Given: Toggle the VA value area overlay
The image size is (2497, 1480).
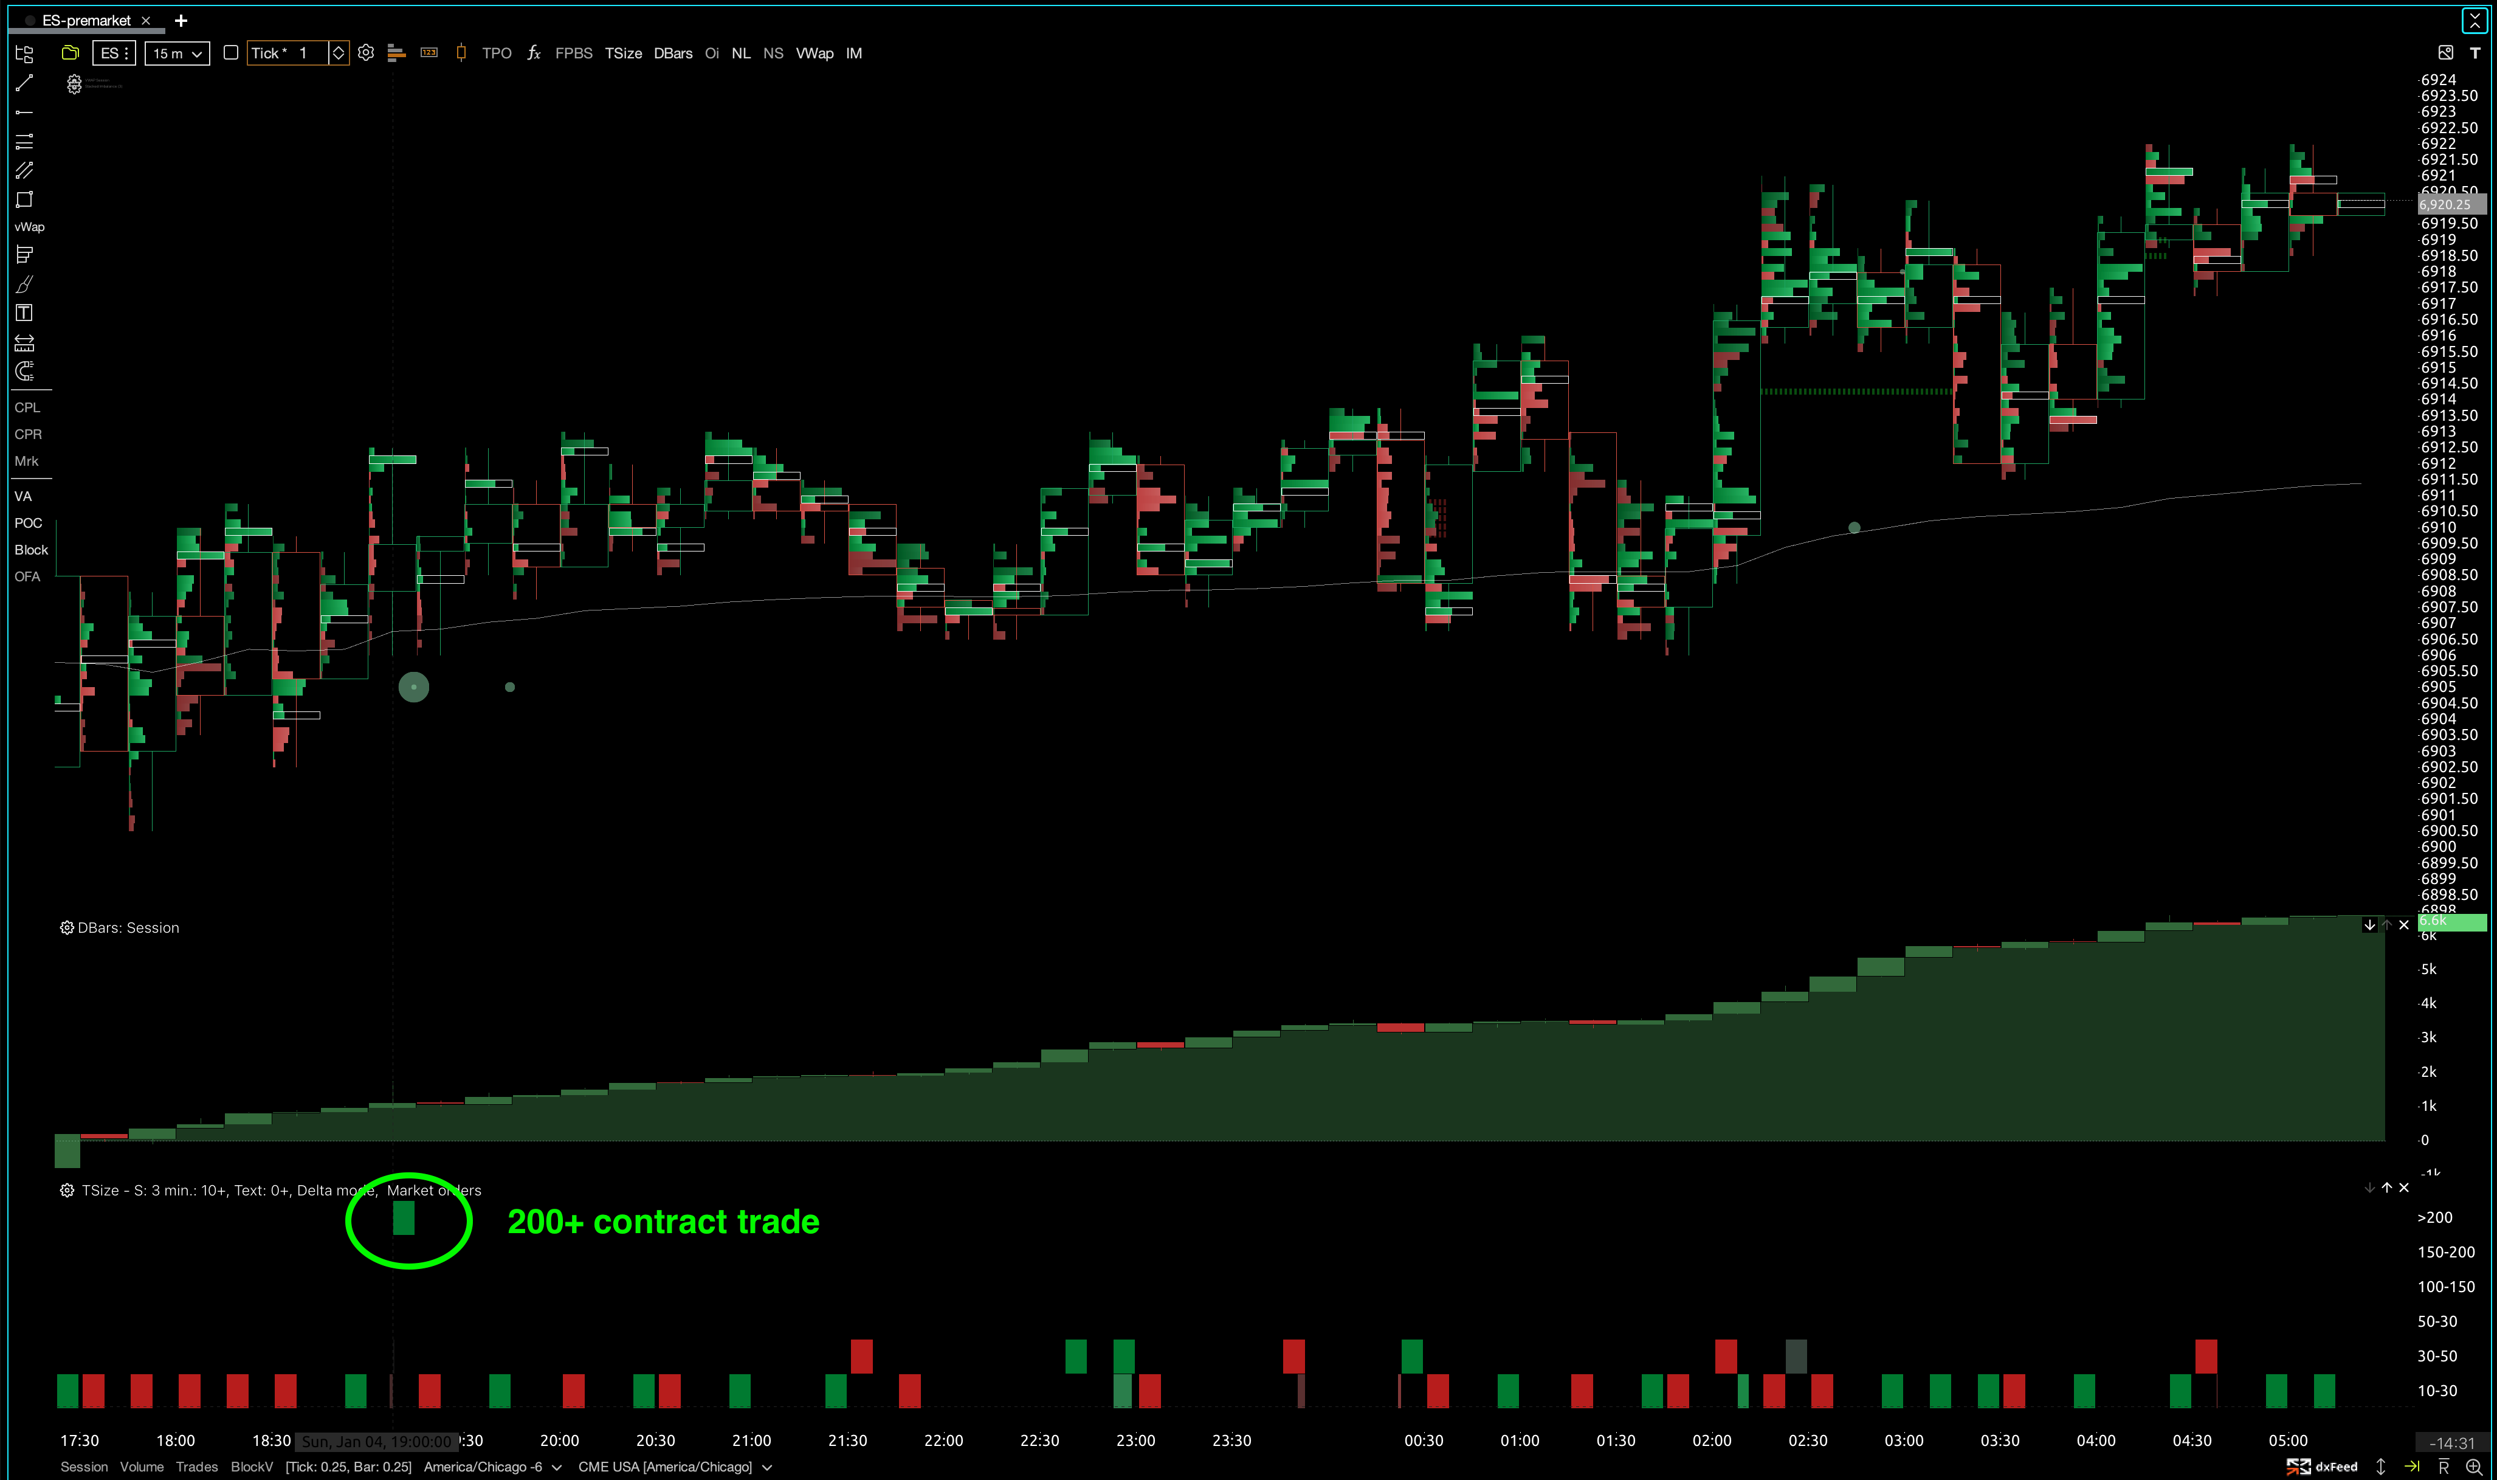Looking at the screenshot, I should 23,496.
